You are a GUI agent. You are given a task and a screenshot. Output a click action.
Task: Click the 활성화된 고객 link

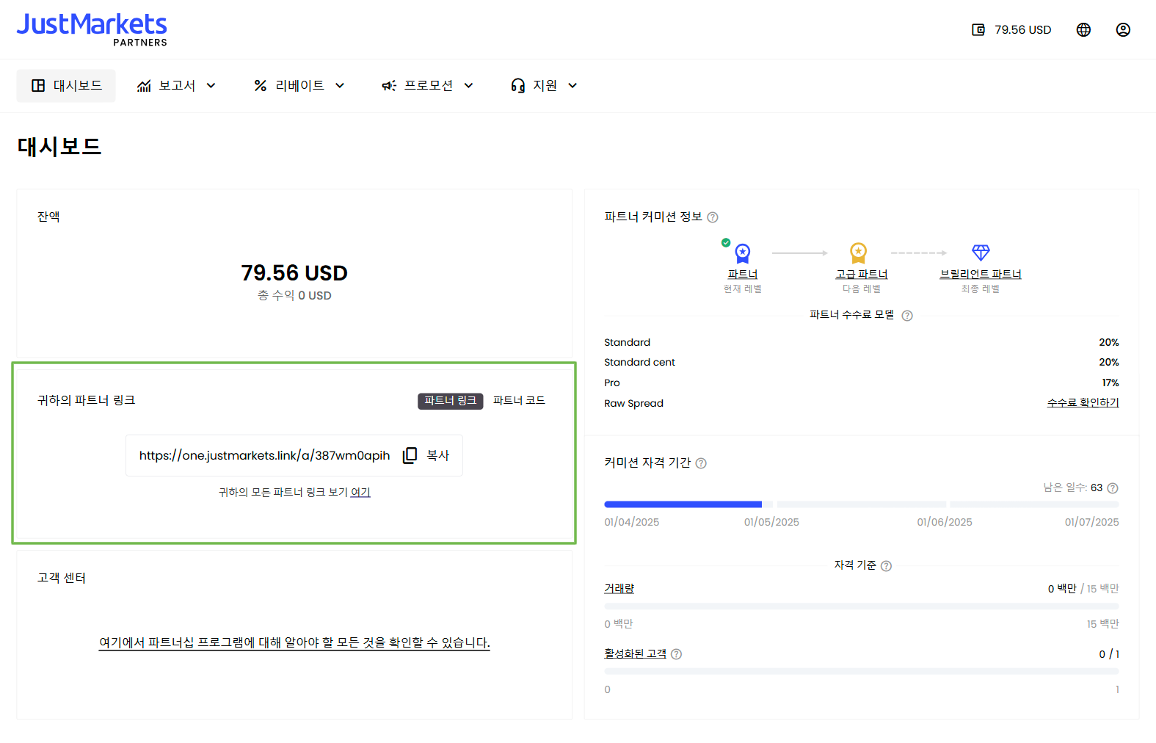click(x=635, y=653)
